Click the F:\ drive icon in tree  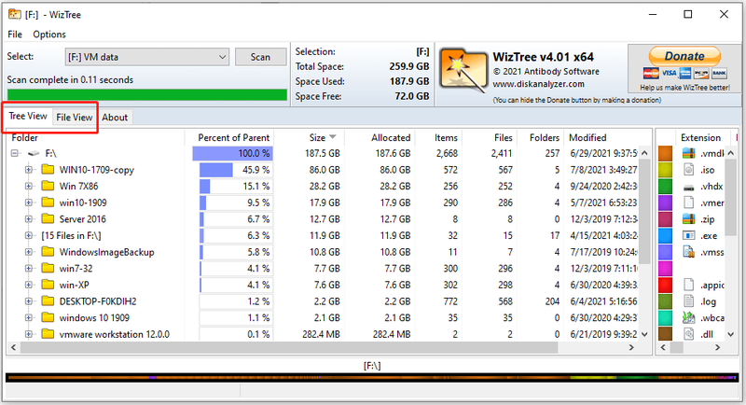click(x=34, y=153)
